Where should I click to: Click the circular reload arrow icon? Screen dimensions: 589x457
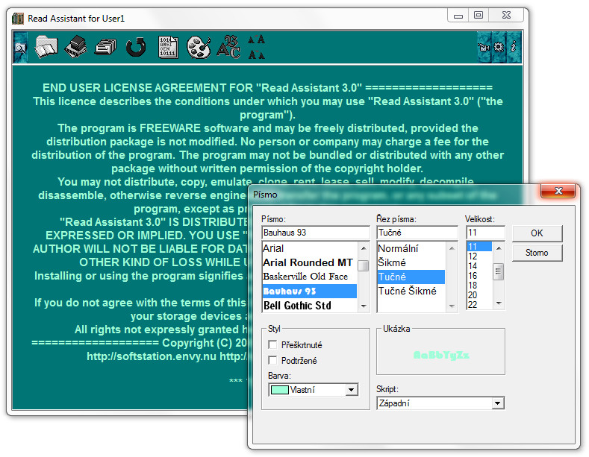pos(136,47)
